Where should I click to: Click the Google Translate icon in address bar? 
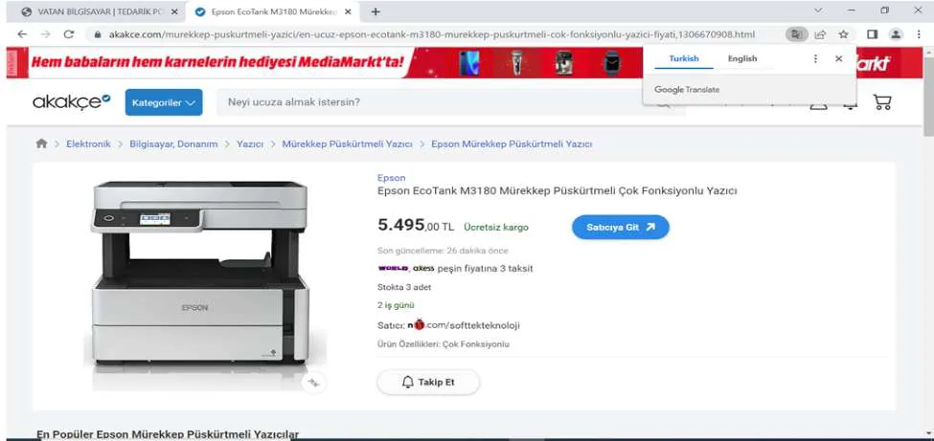pyautogui.click(x=796, y=34)
